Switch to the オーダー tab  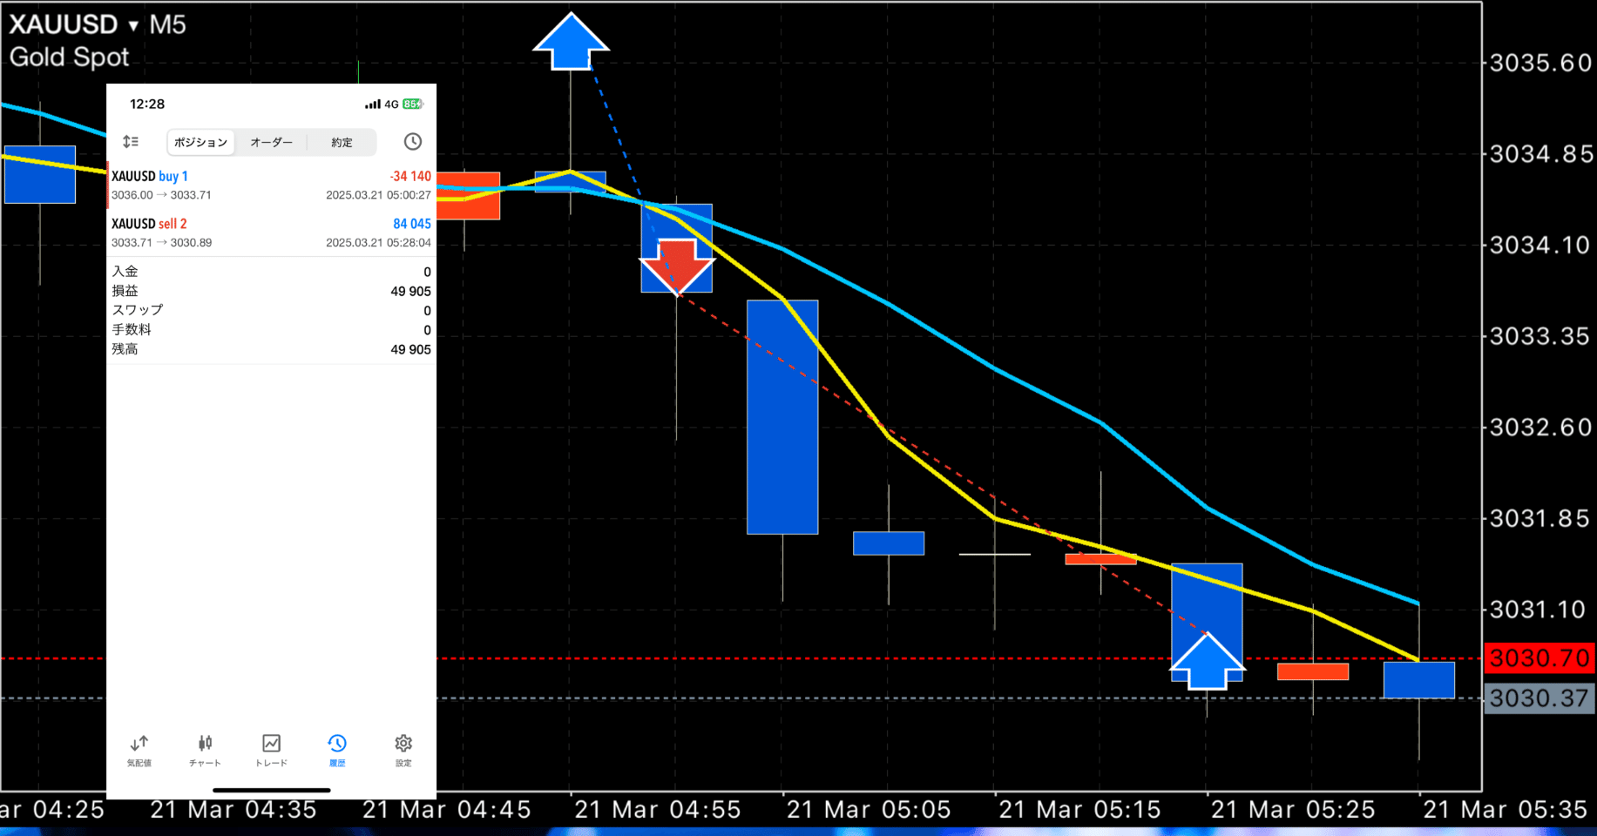pos(272,142)
